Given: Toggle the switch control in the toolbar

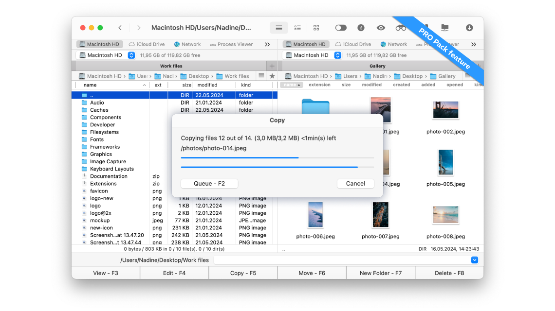Looking at the screenshot, I should (x=341, y=28).
